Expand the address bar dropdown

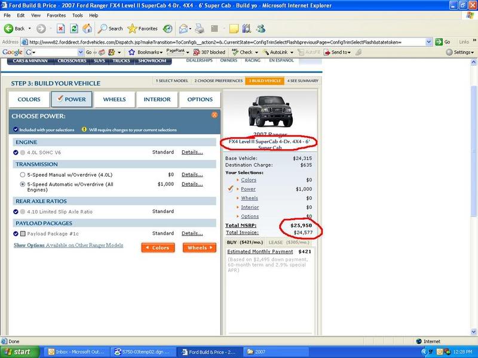tap(429, 42)
